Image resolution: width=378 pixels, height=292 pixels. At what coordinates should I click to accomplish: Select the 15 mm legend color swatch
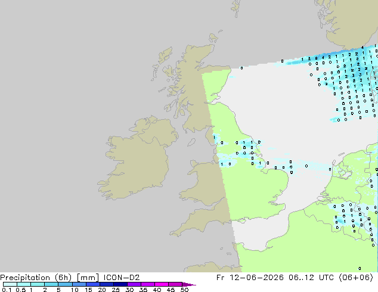tap(93, 284)
